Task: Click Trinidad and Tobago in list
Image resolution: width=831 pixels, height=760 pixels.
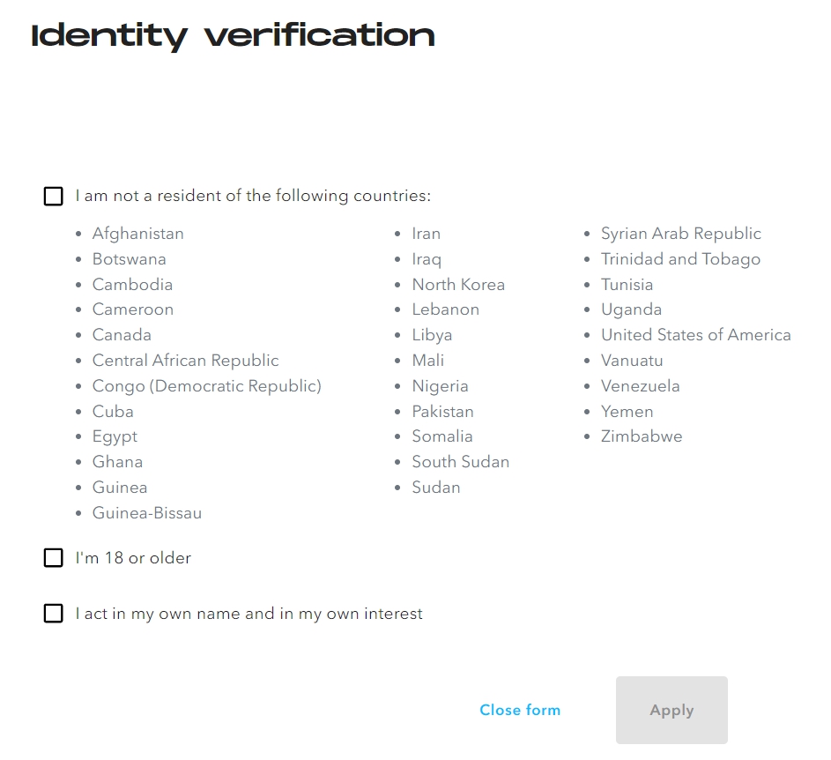Action: [680, 259]
